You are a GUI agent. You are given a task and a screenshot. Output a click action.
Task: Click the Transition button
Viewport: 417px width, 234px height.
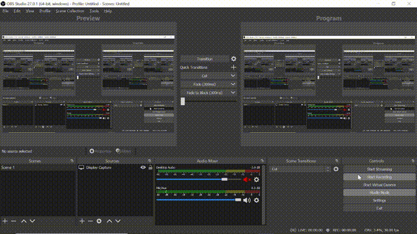(205, 59)
